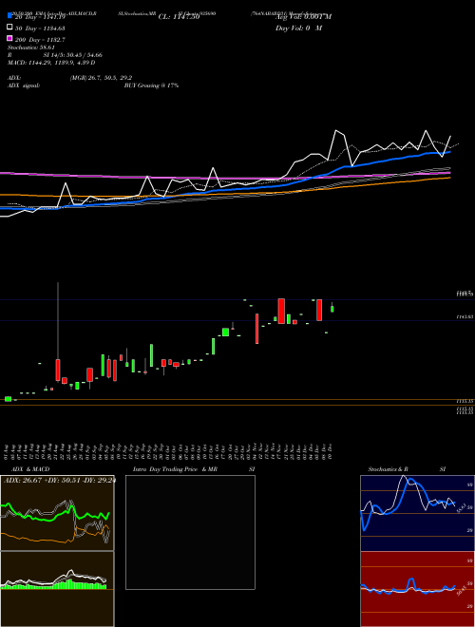
Task: Click the 'Intra Day Trading Price & MR' title
Action: point(175,469)
